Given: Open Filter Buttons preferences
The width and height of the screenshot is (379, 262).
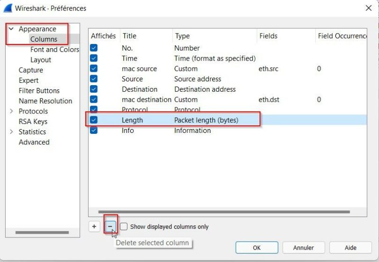Looking at the screenshot, I should tap(39, 91).
